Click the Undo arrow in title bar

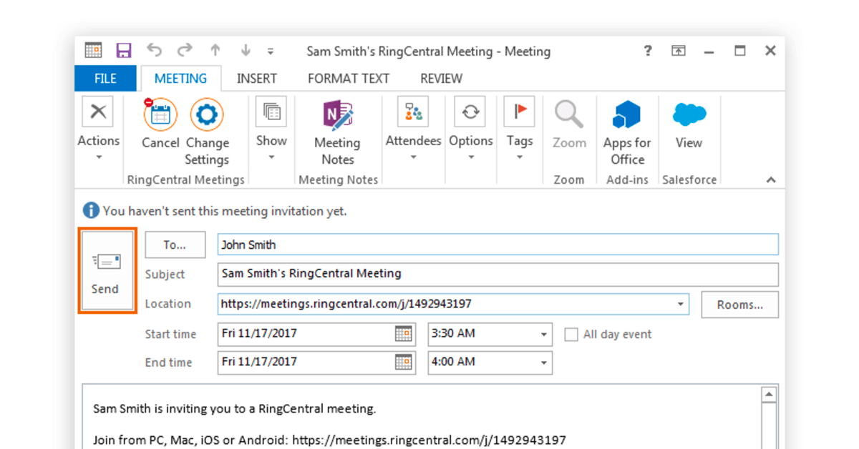pyautogui.click(x=155, y=51)
